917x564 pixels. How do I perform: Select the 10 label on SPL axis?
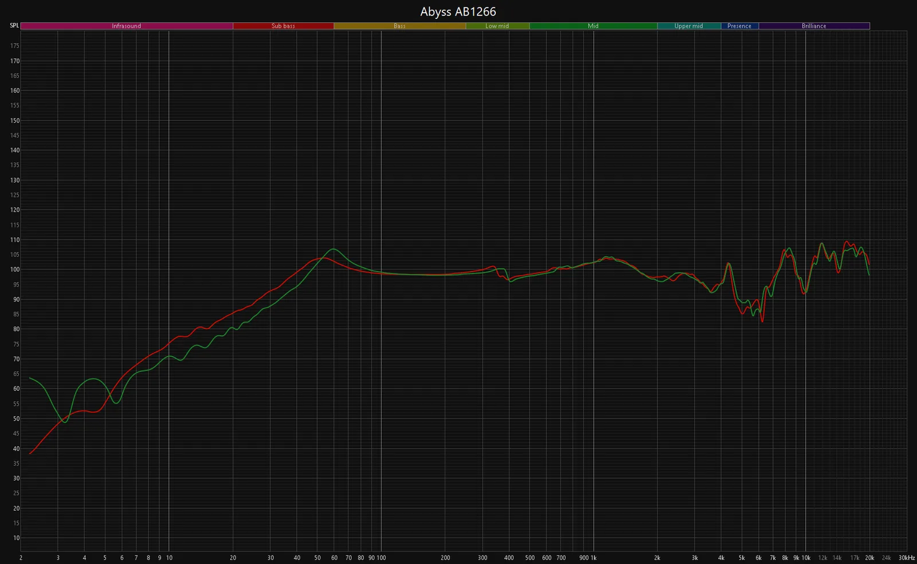(16, 538)
